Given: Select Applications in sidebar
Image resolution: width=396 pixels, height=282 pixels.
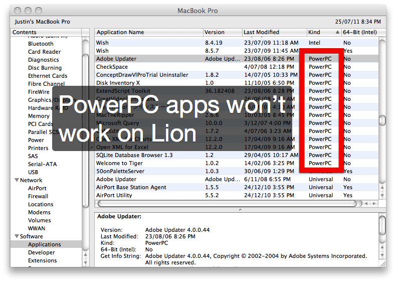Looking at the screenshot, I should click(x=46, y=244).
